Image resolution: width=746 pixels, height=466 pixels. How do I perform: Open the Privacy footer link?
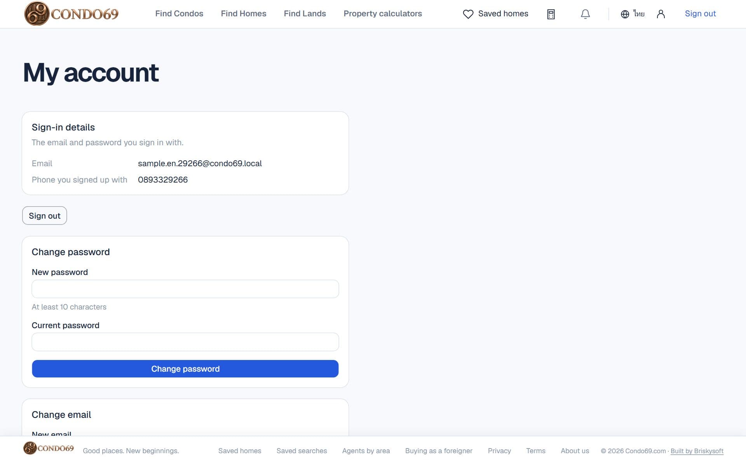tap(499, 451)
